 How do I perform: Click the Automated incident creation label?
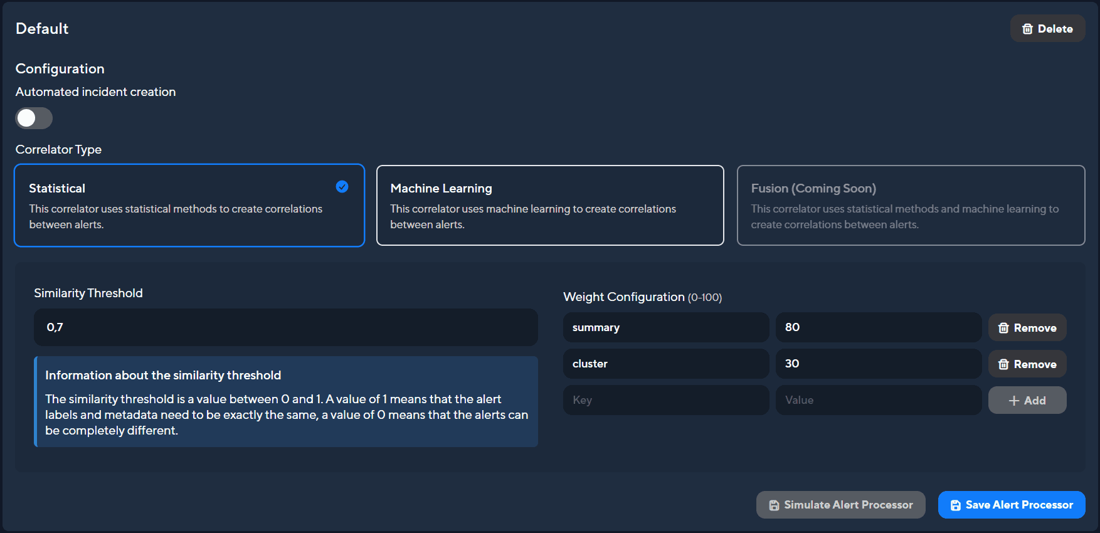(x=96, y=92)
